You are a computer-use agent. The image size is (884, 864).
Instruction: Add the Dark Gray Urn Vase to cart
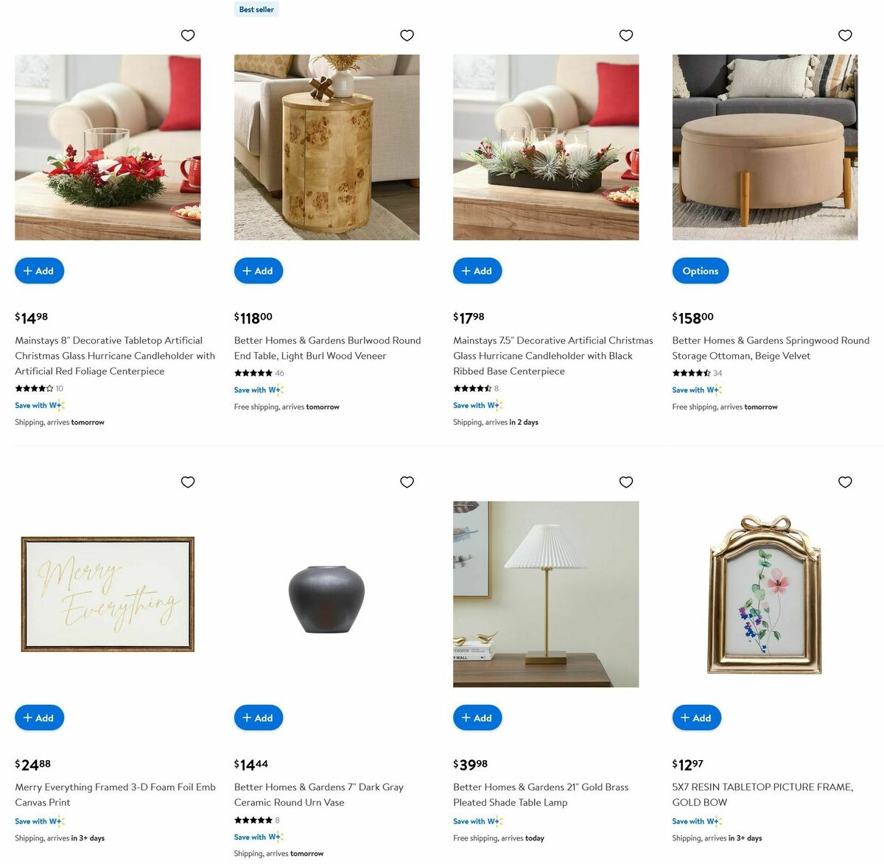pos(259,717)
